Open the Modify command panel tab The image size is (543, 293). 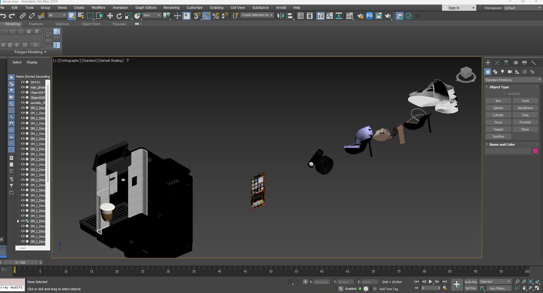point(497,63)
